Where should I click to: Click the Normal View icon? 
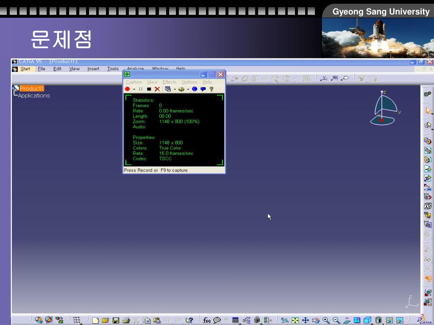(x=347, y=320)
